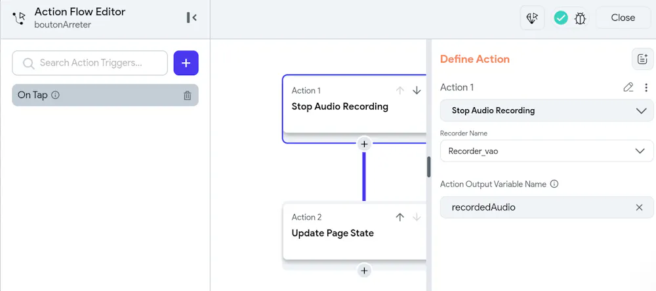
Task: Move Action 1 down
Action: [x=417, y=90]
